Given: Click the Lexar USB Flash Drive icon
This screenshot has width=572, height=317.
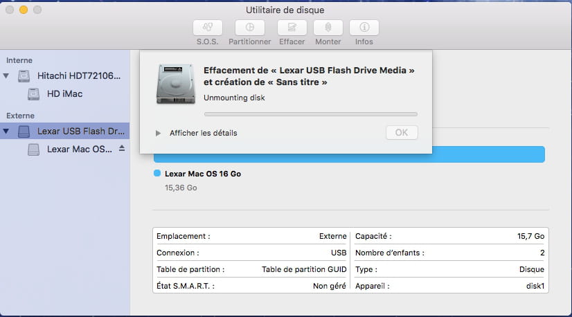Looking at the screenshot, I should (x=24, y=132).
